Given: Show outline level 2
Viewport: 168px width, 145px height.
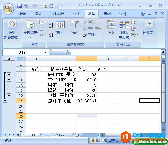Looking at the screenshot, I should pos(9,59).
